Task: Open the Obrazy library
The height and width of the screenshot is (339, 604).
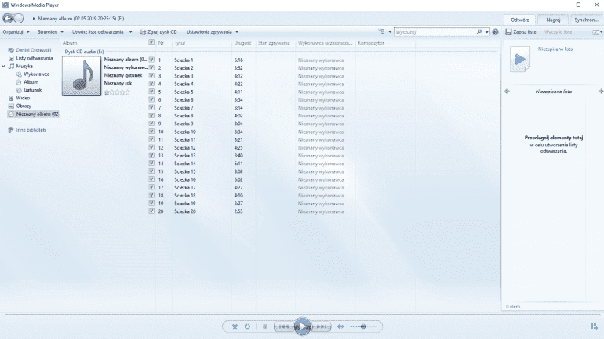Action: point(24,106)
